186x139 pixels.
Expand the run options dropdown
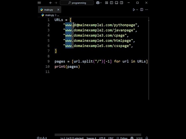pyautogui.click(x=137, y=10)
